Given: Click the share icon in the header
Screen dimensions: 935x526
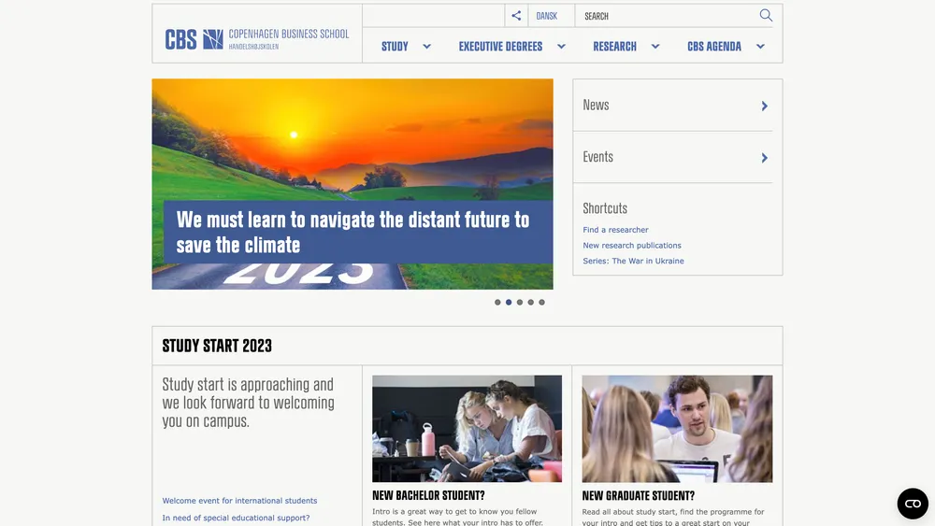Looking at the screenshot, I should [x=516, y=16].
